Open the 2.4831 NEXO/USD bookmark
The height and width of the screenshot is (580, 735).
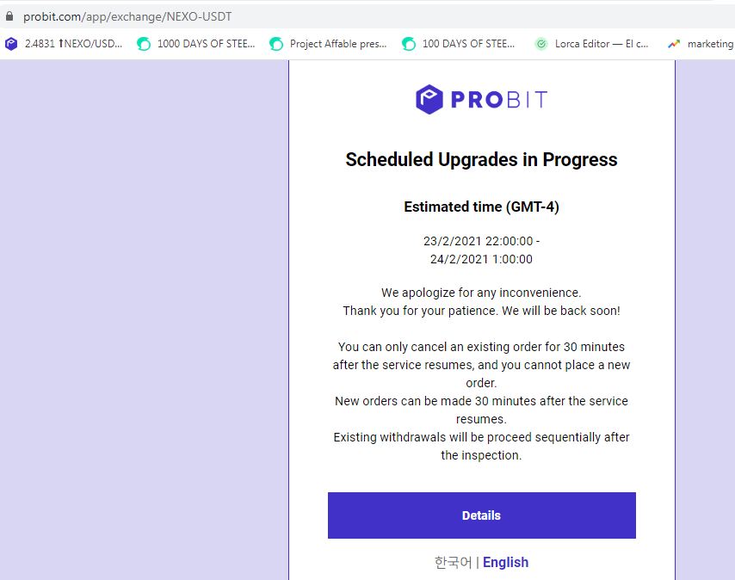pos(64,44)
